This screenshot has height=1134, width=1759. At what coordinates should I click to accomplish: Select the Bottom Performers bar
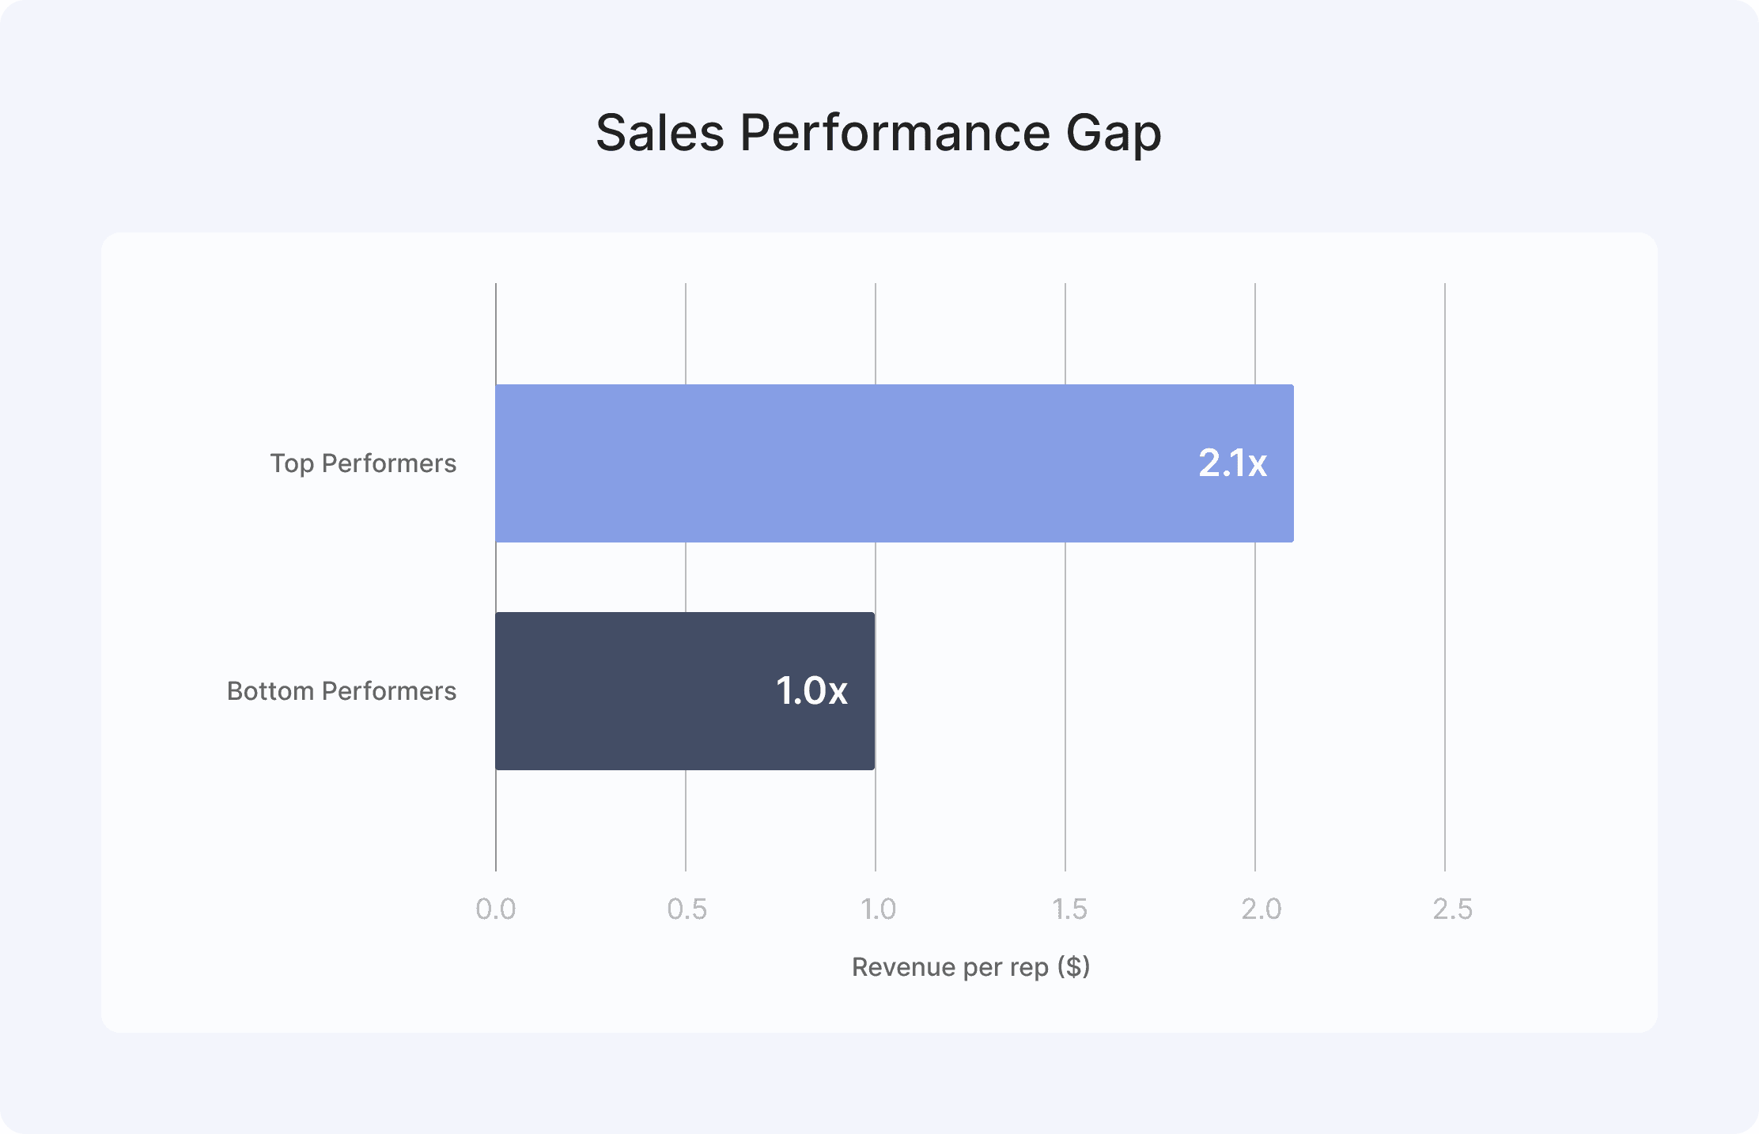[685, 691]
